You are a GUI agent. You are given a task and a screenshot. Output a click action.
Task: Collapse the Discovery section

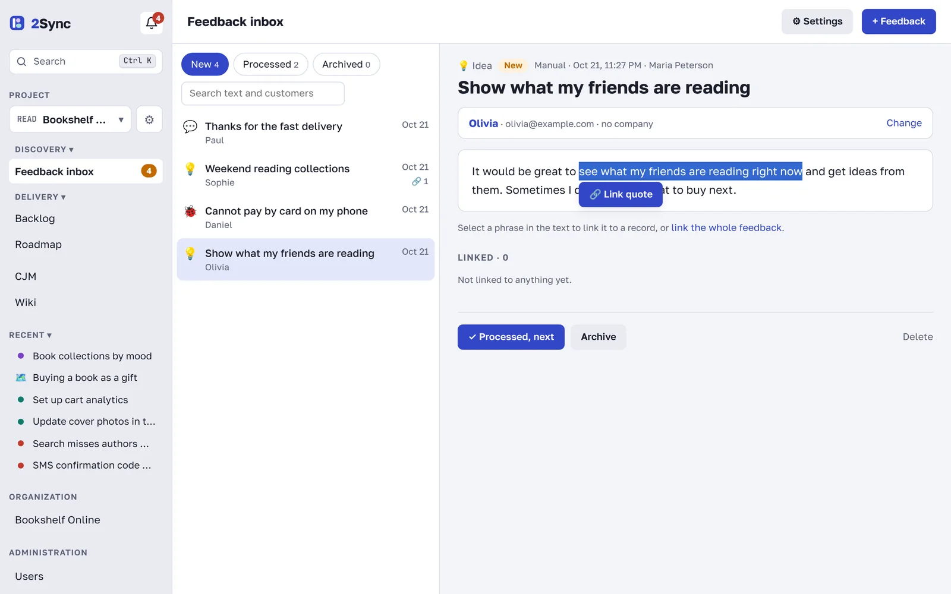click(x=44, y=149)
